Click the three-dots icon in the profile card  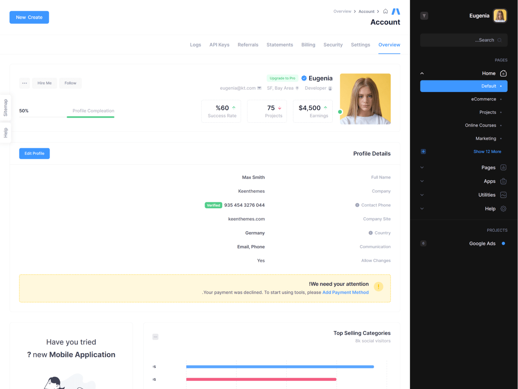[25, 83]
